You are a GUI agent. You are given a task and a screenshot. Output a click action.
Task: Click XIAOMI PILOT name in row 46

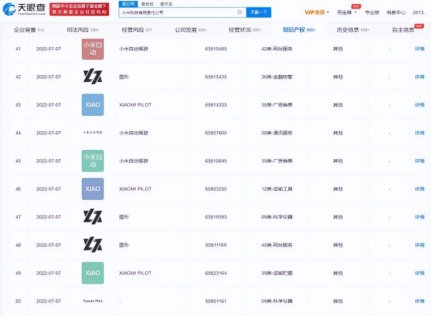pos(135,189)
